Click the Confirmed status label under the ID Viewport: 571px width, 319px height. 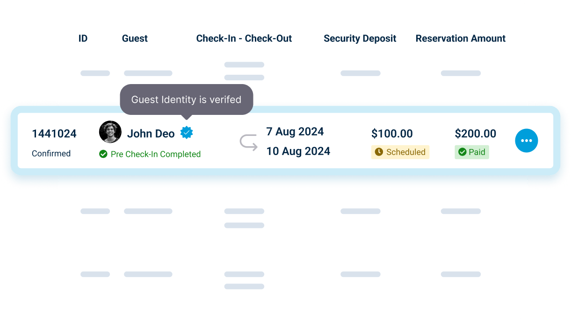click(x=51, y=153)
